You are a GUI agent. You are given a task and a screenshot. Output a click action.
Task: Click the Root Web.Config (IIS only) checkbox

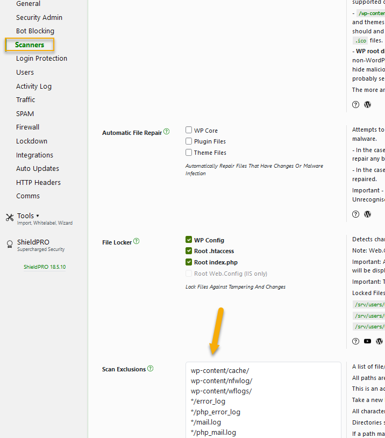click(189, 273)
